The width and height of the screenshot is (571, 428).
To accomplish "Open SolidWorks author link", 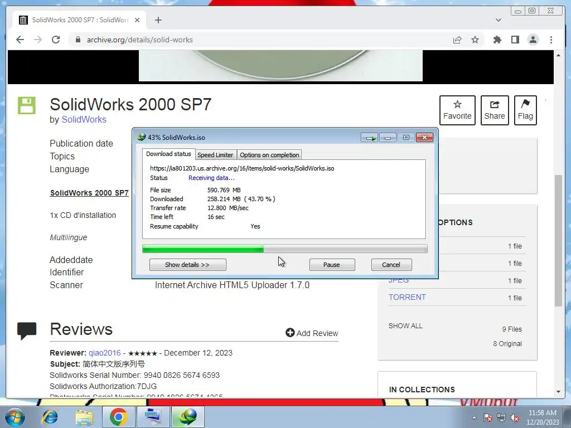I will pos(84,119).
